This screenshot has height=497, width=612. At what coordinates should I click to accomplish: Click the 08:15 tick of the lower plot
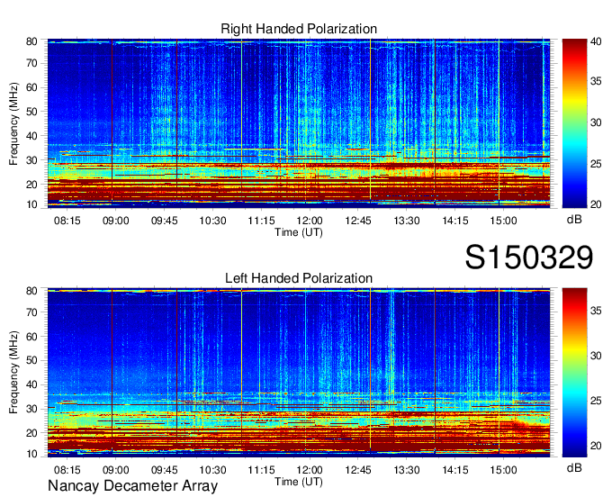tap(67, 470)
